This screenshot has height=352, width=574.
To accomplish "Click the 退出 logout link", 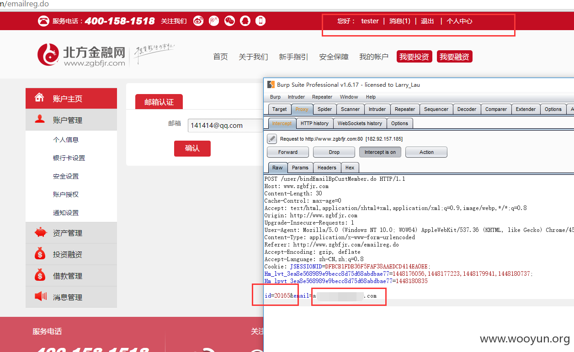I will tap(427, 21).
